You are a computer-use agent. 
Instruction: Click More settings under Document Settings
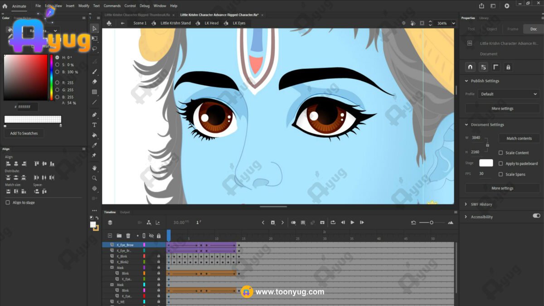click(502, 188)
